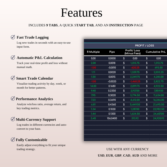The image size is (167, 167).
Task: Select the Smart Trade Calendar heading
Action: coord(35,78)
